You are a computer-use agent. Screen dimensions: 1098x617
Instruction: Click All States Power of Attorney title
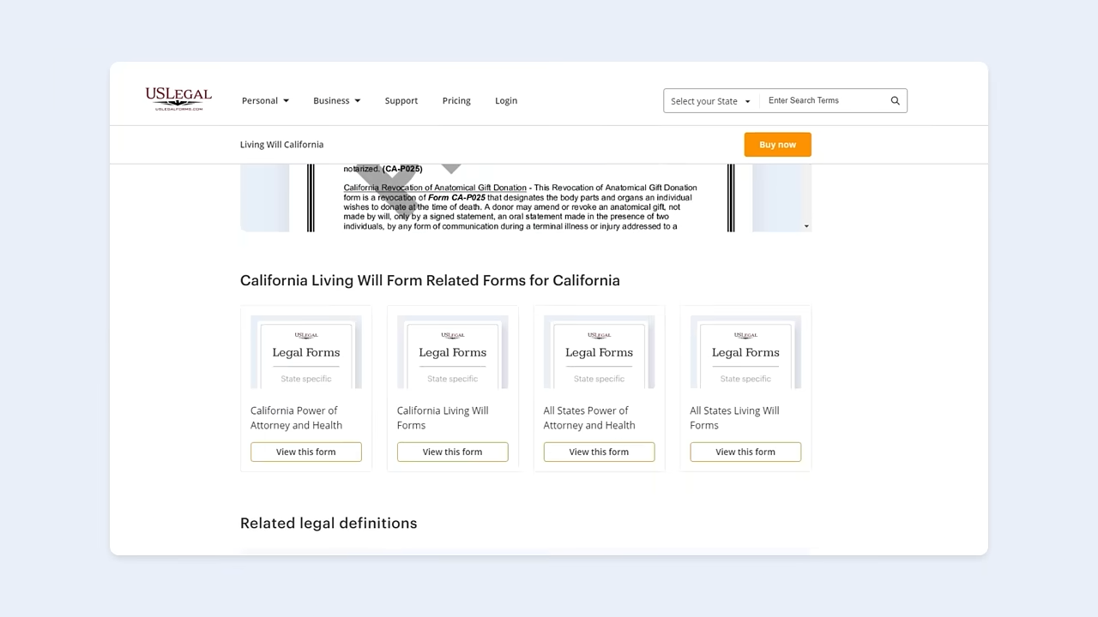tap(589, 418)
